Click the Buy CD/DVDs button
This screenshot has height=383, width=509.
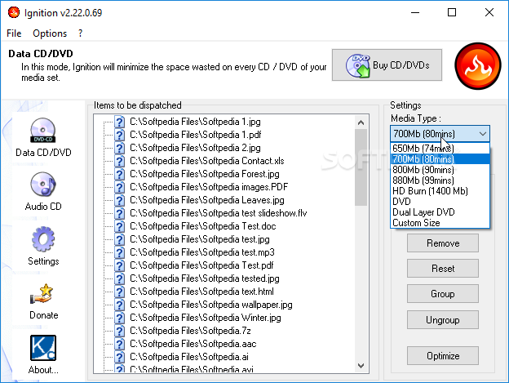(x=387, y=65)
